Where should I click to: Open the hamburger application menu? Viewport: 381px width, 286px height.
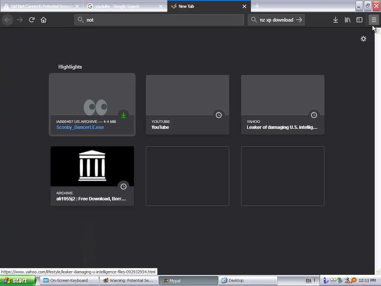(374, 20)
